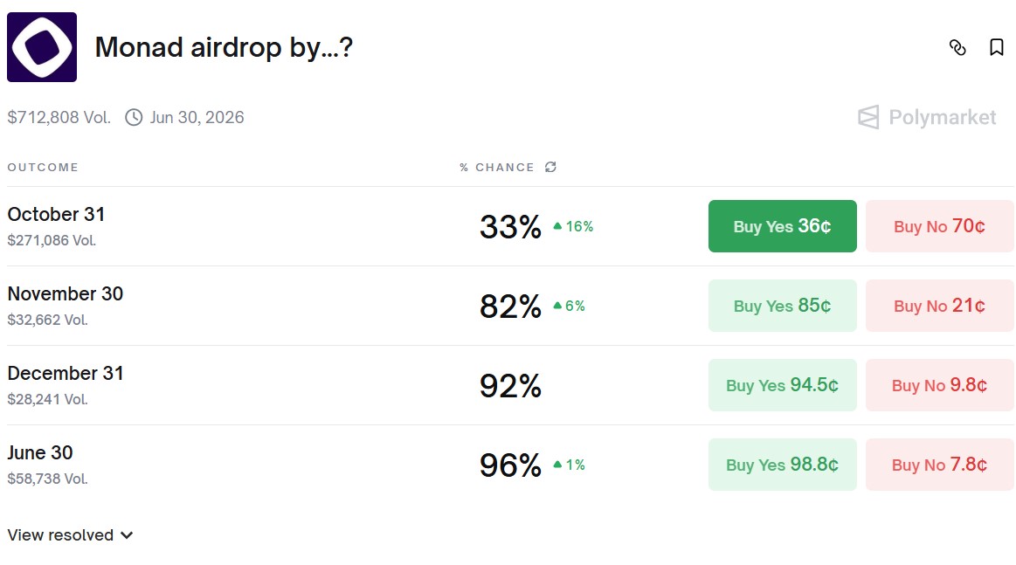Click the refresh icon beside % Chance

pos(550,167)
